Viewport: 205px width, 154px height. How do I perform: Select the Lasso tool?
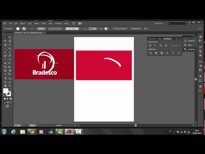point(10,41)
